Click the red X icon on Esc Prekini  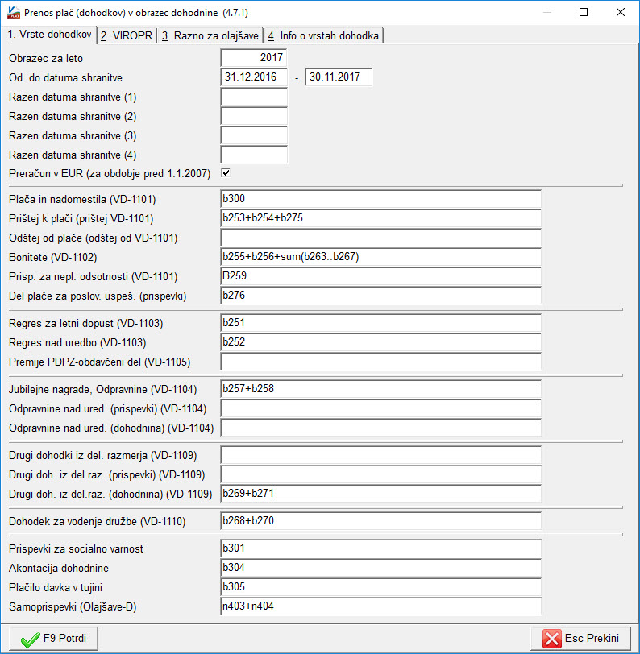552,639
